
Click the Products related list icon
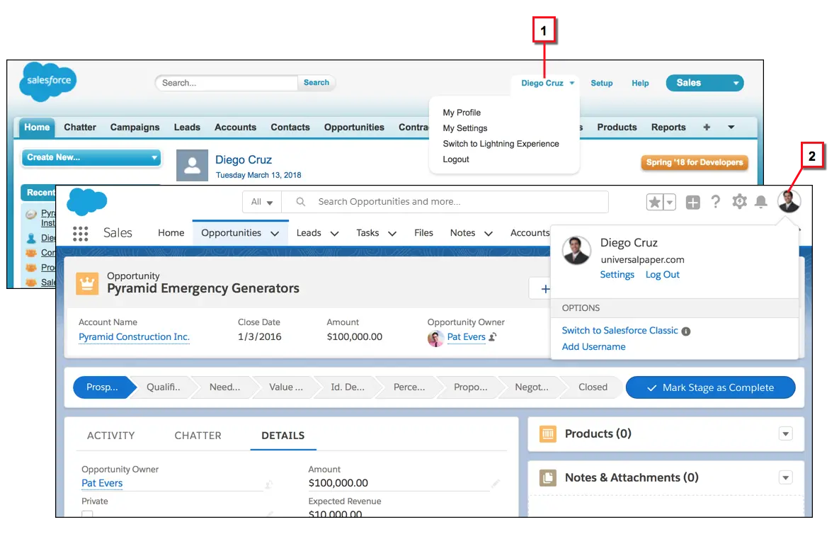tap(547, 433)
